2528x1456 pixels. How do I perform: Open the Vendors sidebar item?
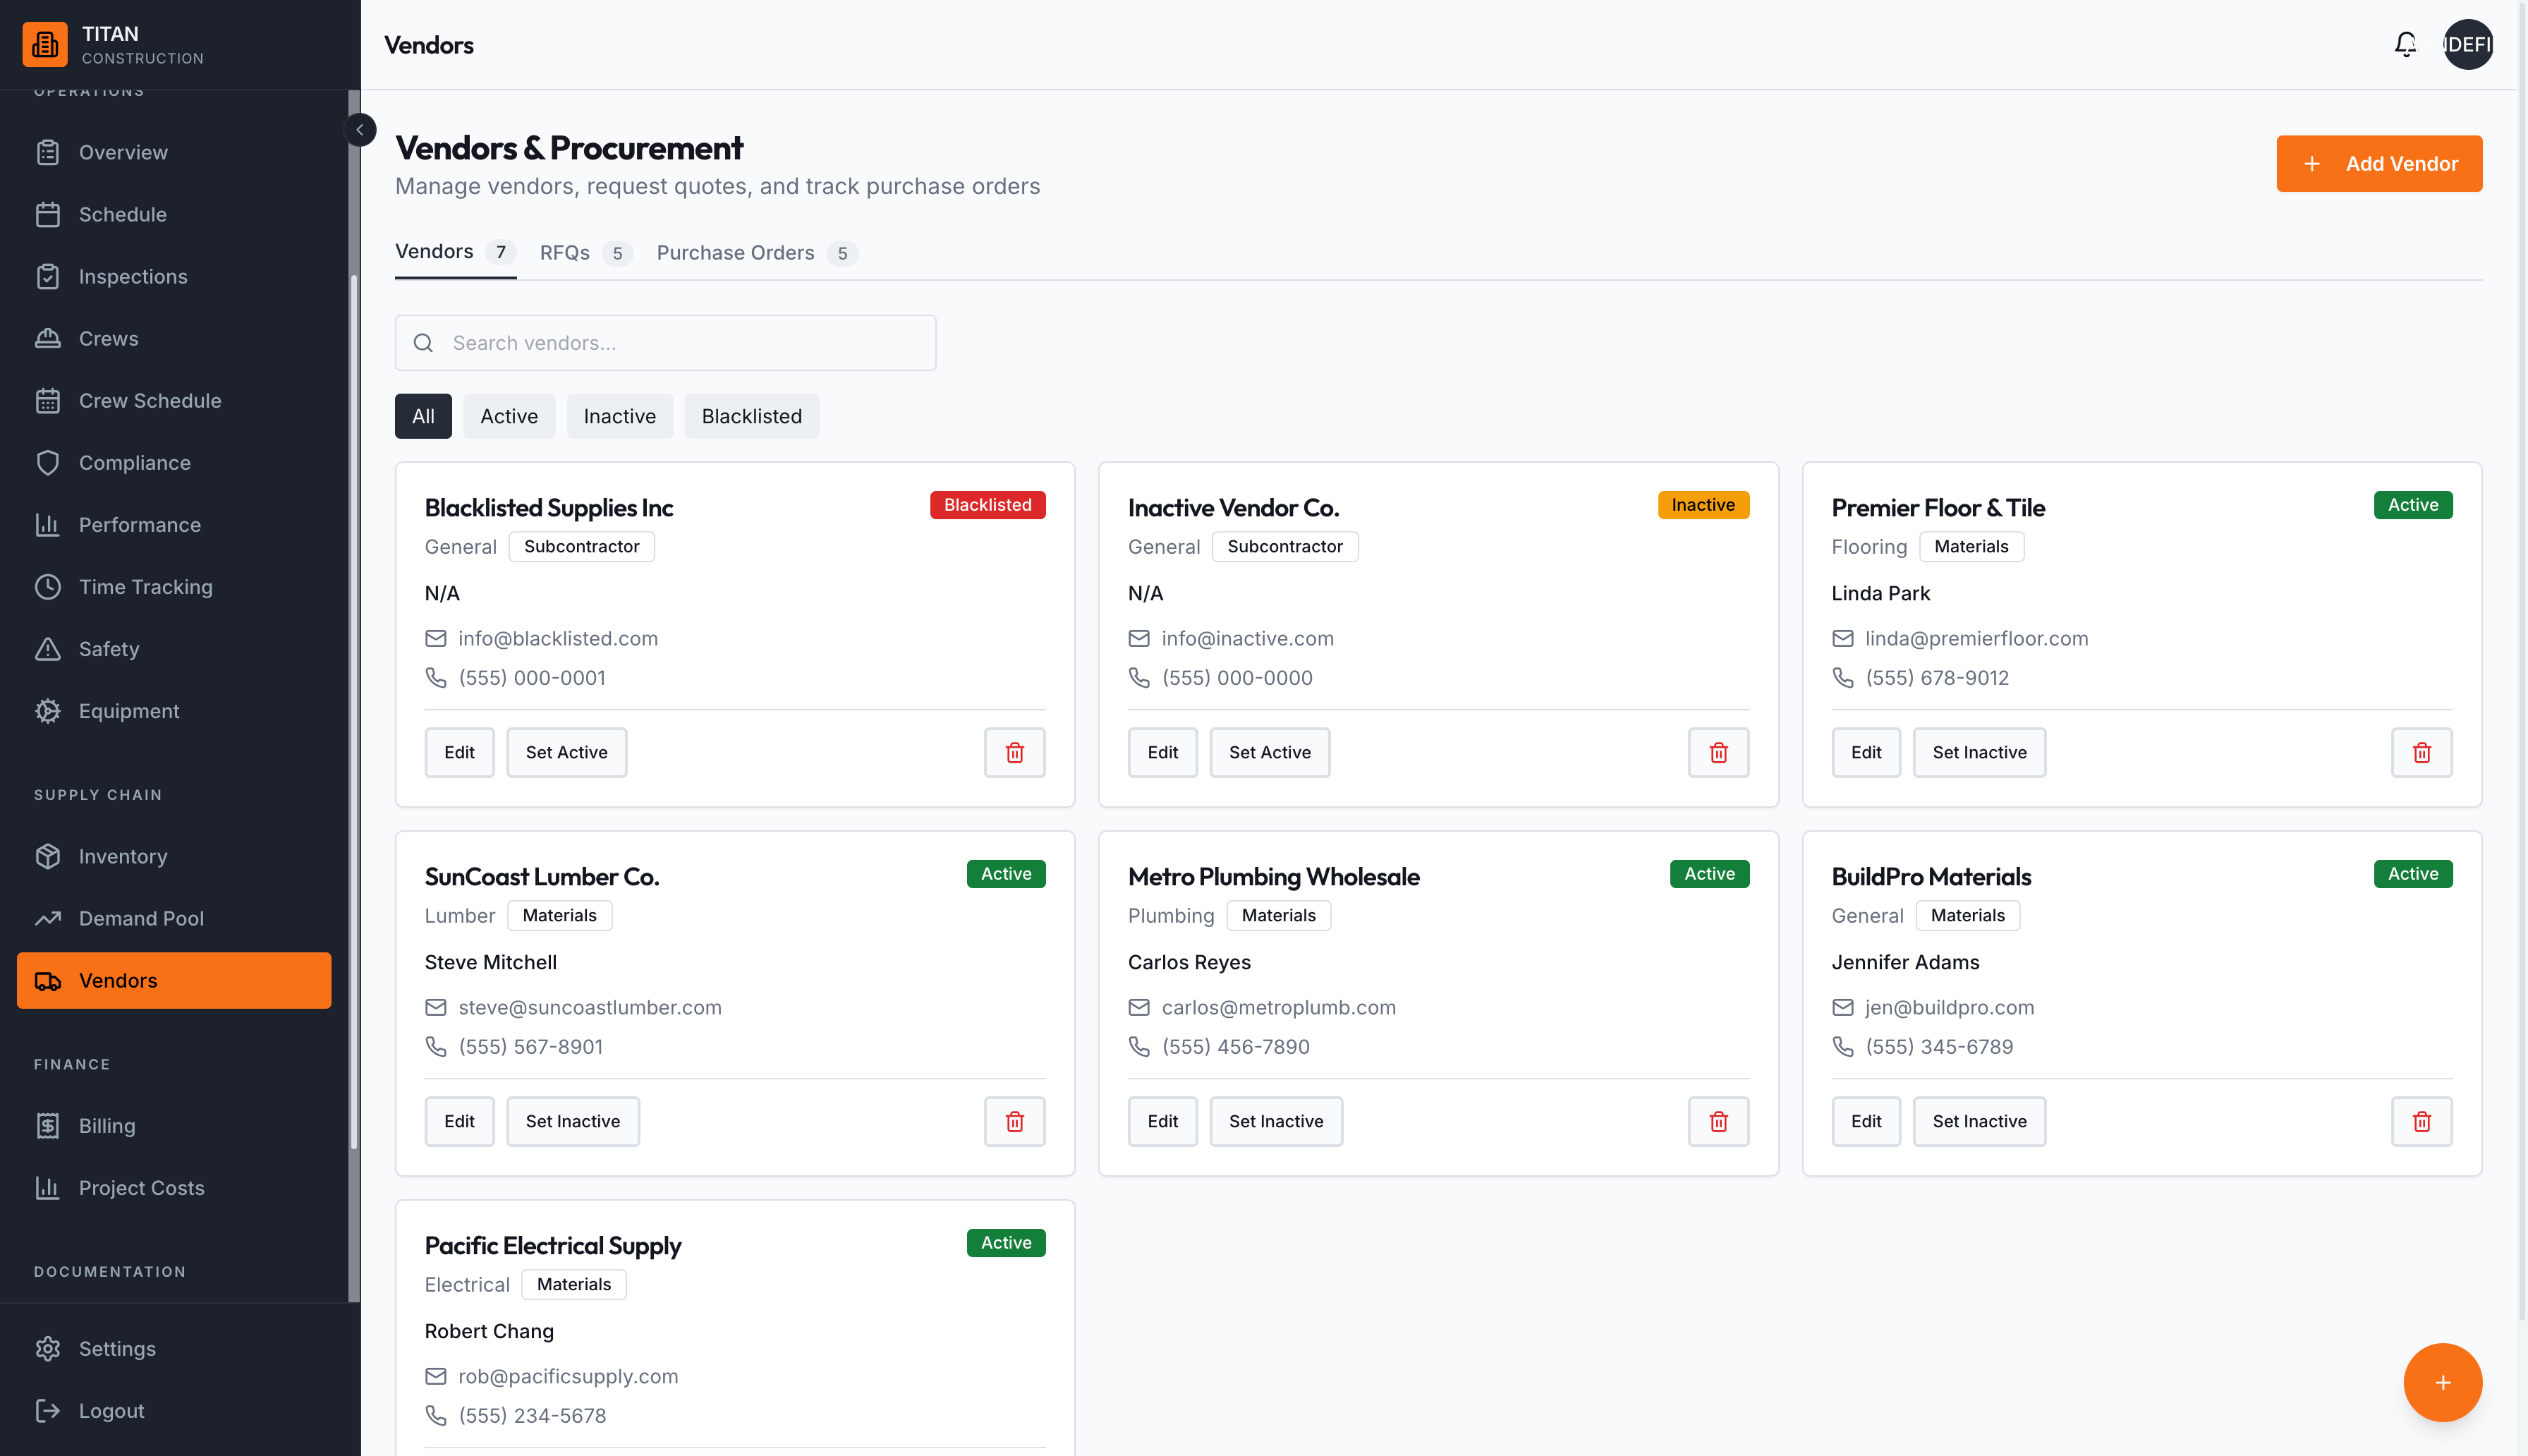[x=174, y=980]
